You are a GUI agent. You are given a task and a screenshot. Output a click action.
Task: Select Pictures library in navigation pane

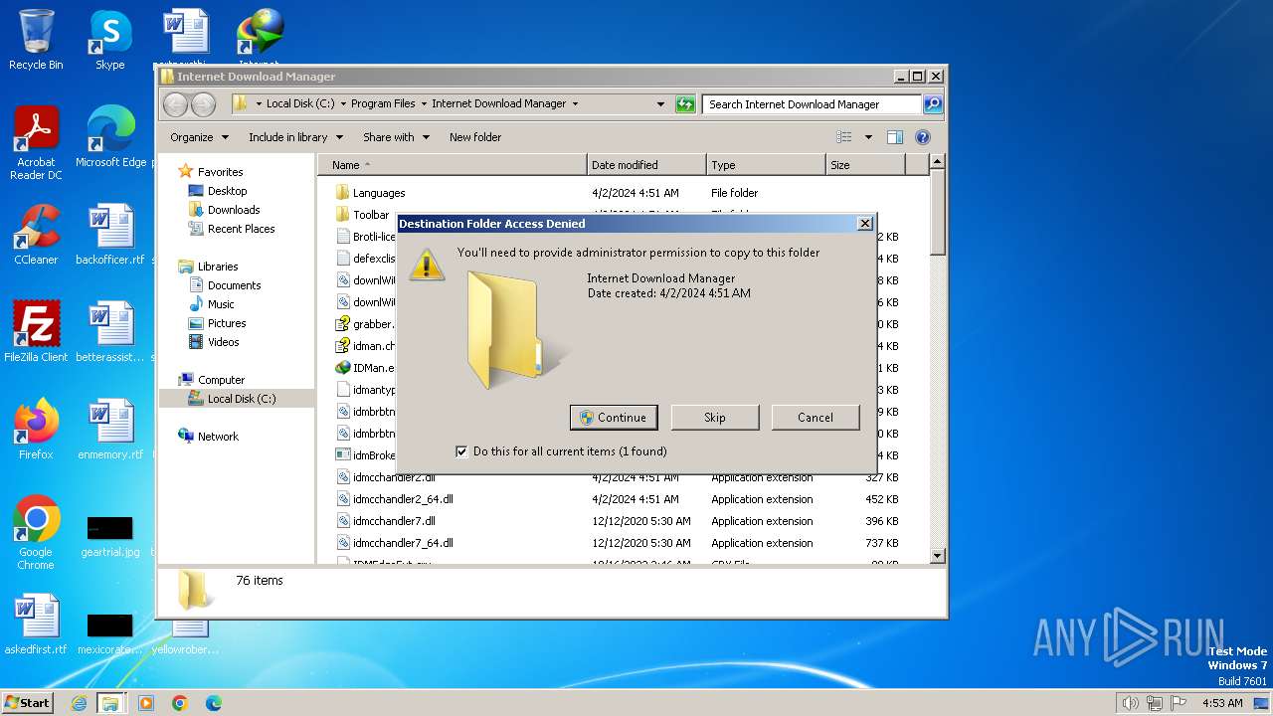(227, 323)
